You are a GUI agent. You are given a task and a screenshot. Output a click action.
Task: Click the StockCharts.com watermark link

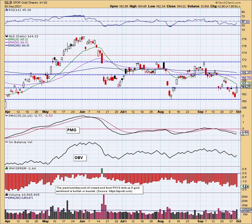click(228, 3)
